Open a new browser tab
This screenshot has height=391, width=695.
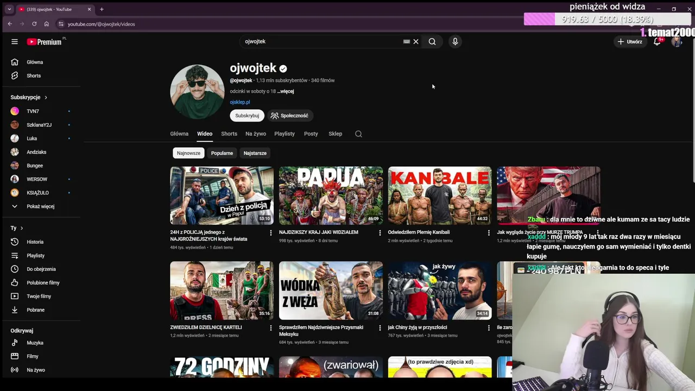point(102,9)
